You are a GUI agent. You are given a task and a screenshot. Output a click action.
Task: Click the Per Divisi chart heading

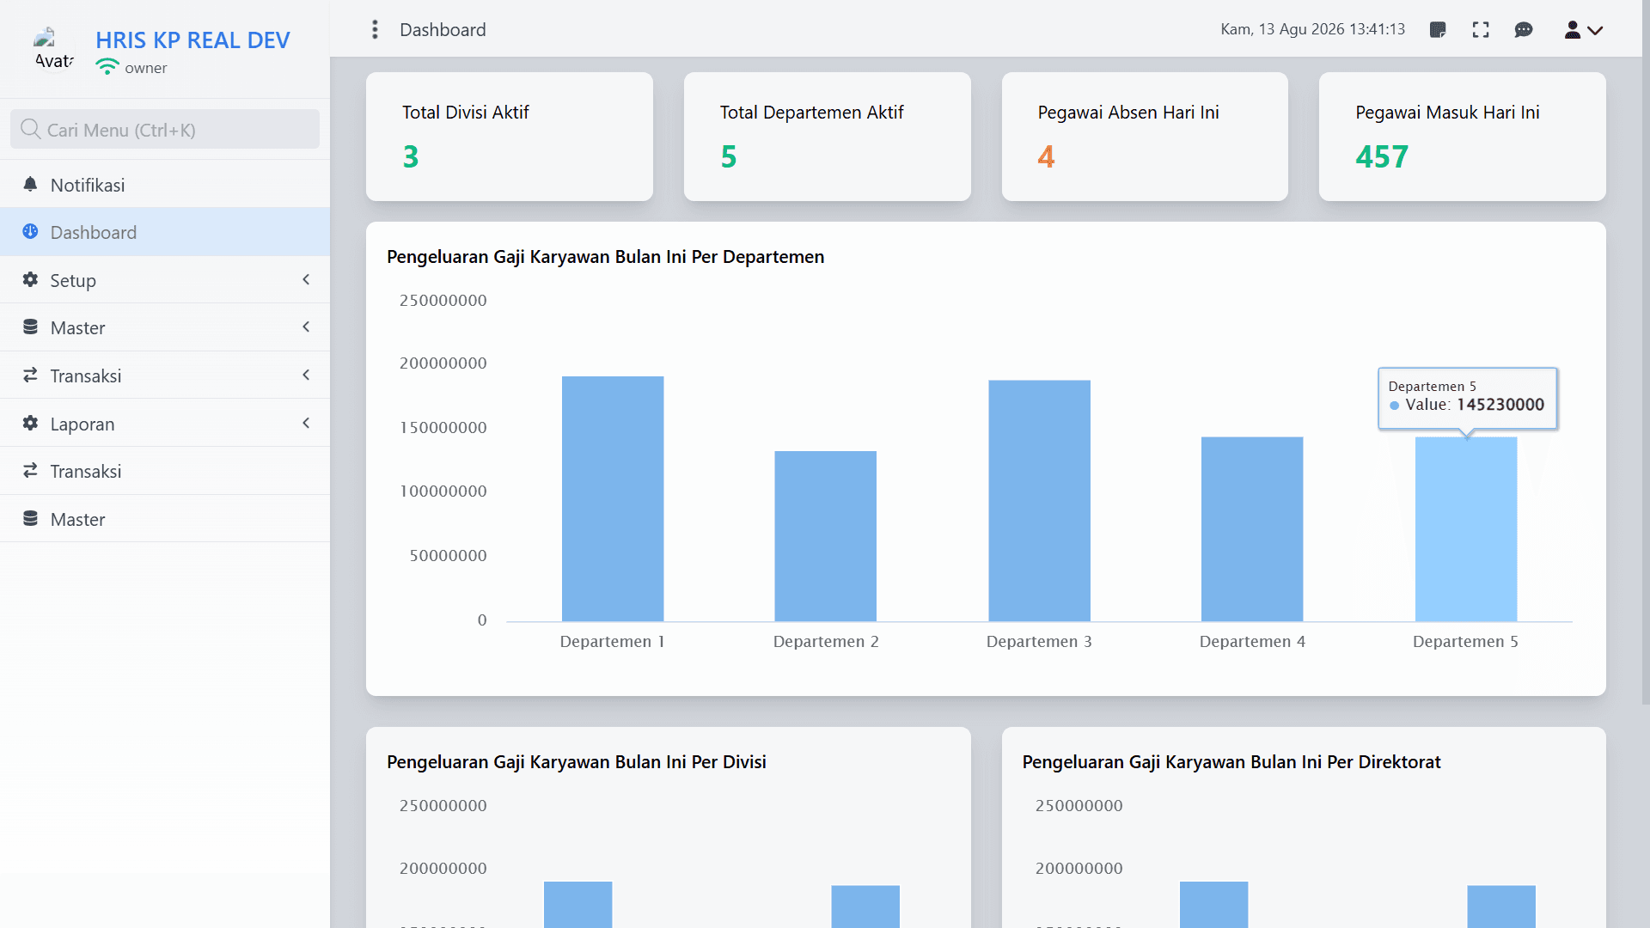577,762
